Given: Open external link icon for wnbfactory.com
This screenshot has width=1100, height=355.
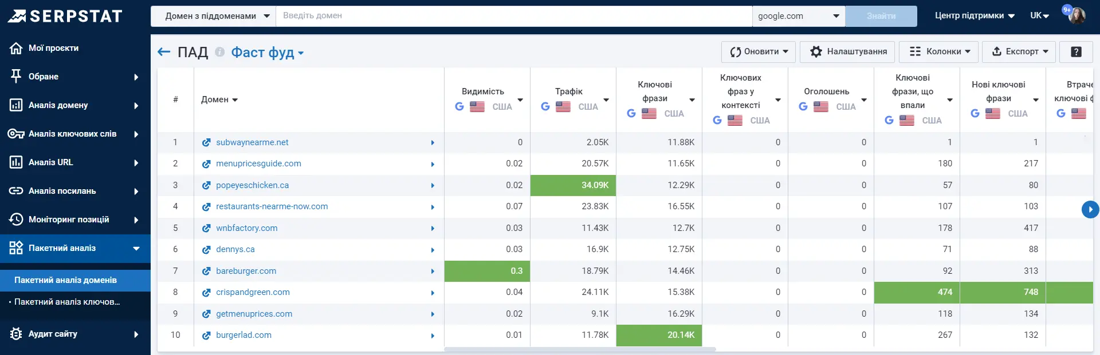Looking at the screenshot, I should 206,228.
